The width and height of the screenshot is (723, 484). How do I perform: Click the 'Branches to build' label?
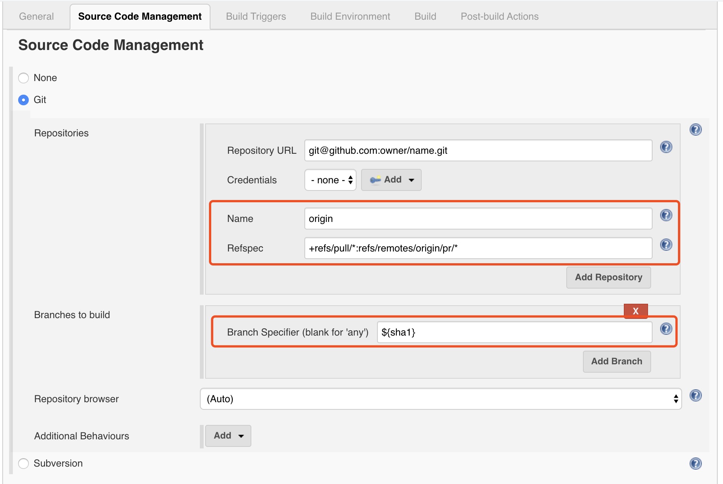(x=72, y=315)
